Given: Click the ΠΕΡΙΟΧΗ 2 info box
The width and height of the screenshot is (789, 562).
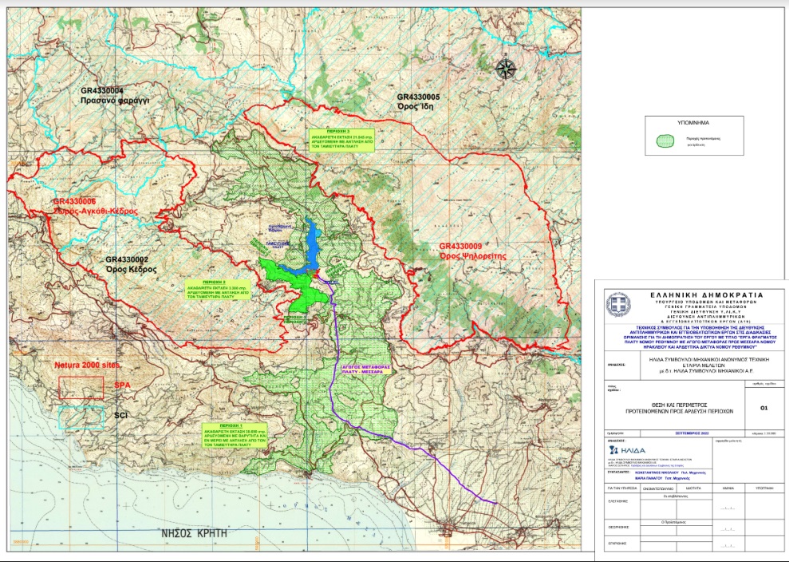Looking at the screenshot, I should pos(218,290).
